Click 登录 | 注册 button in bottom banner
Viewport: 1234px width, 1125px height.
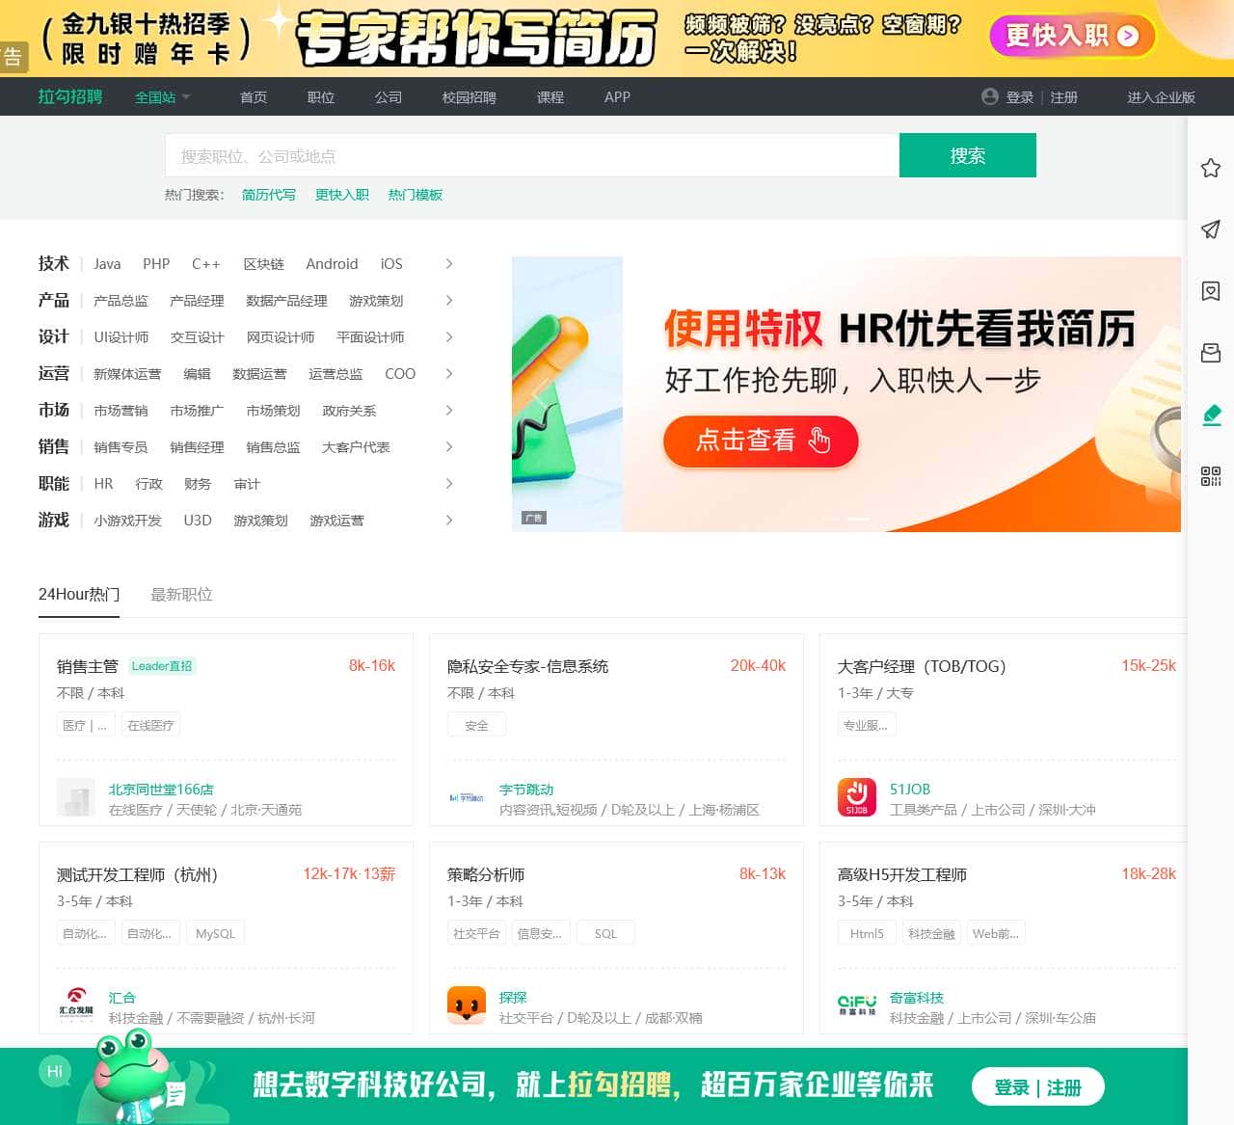point(1037,1087)
